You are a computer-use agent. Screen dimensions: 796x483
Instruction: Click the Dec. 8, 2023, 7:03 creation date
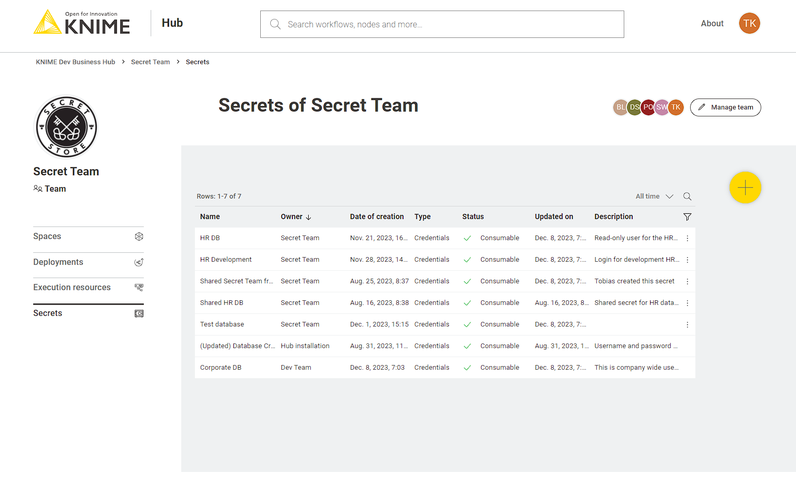(x=378, y=368)
